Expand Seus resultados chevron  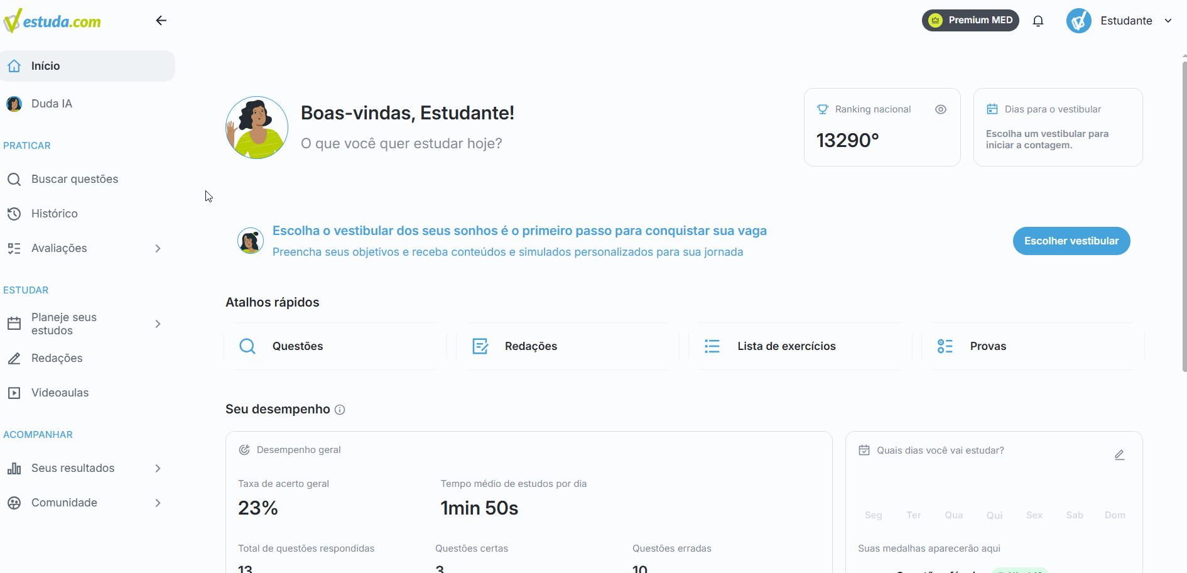tap(158, 468)
